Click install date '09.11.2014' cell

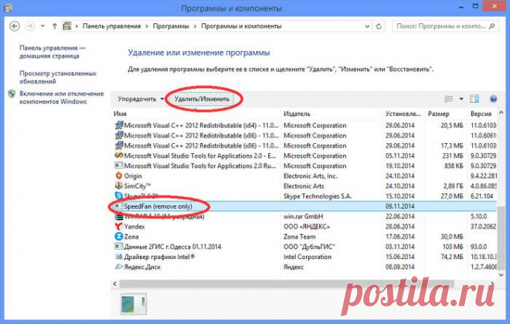tap(399, 206)
